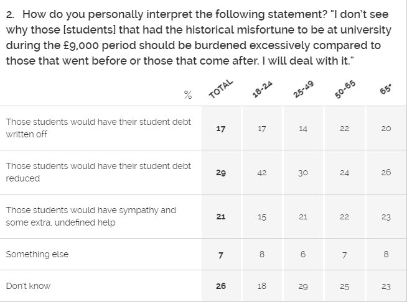Image resolution: width=407 pixels, height=302 pixels.
Task: Select the 'debt reduced' row label
Action: (98, 172)
